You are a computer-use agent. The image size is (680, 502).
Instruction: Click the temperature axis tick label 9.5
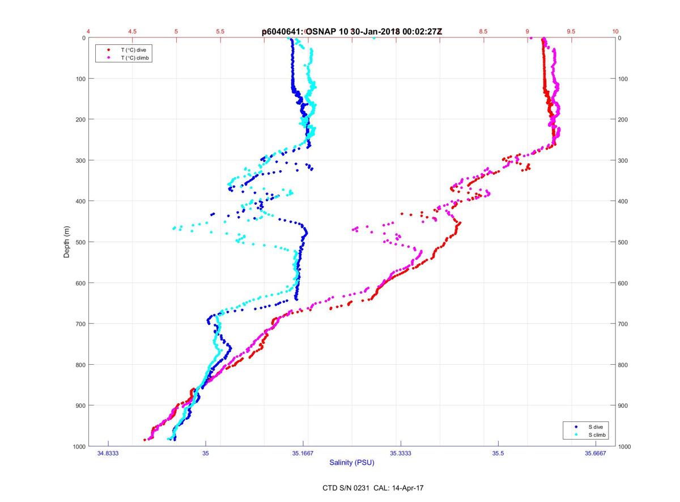pyautogui.click(x=571, y=32)
